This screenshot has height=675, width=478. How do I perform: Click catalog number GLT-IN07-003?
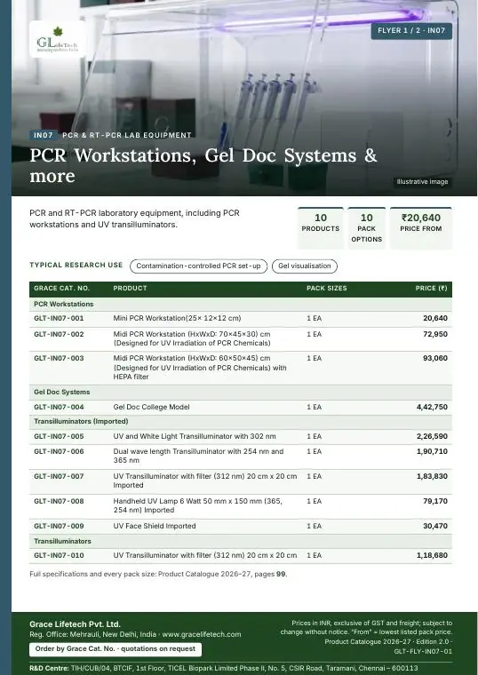(59, 359)
